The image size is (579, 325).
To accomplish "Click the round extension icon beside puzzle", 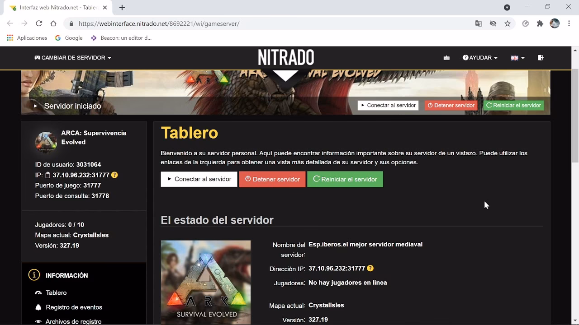I will (x=526, y=23).
